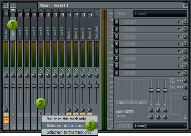191x136 pixels.
Task: Mute Insert 3 with its green LED
Action: (27, 70)
